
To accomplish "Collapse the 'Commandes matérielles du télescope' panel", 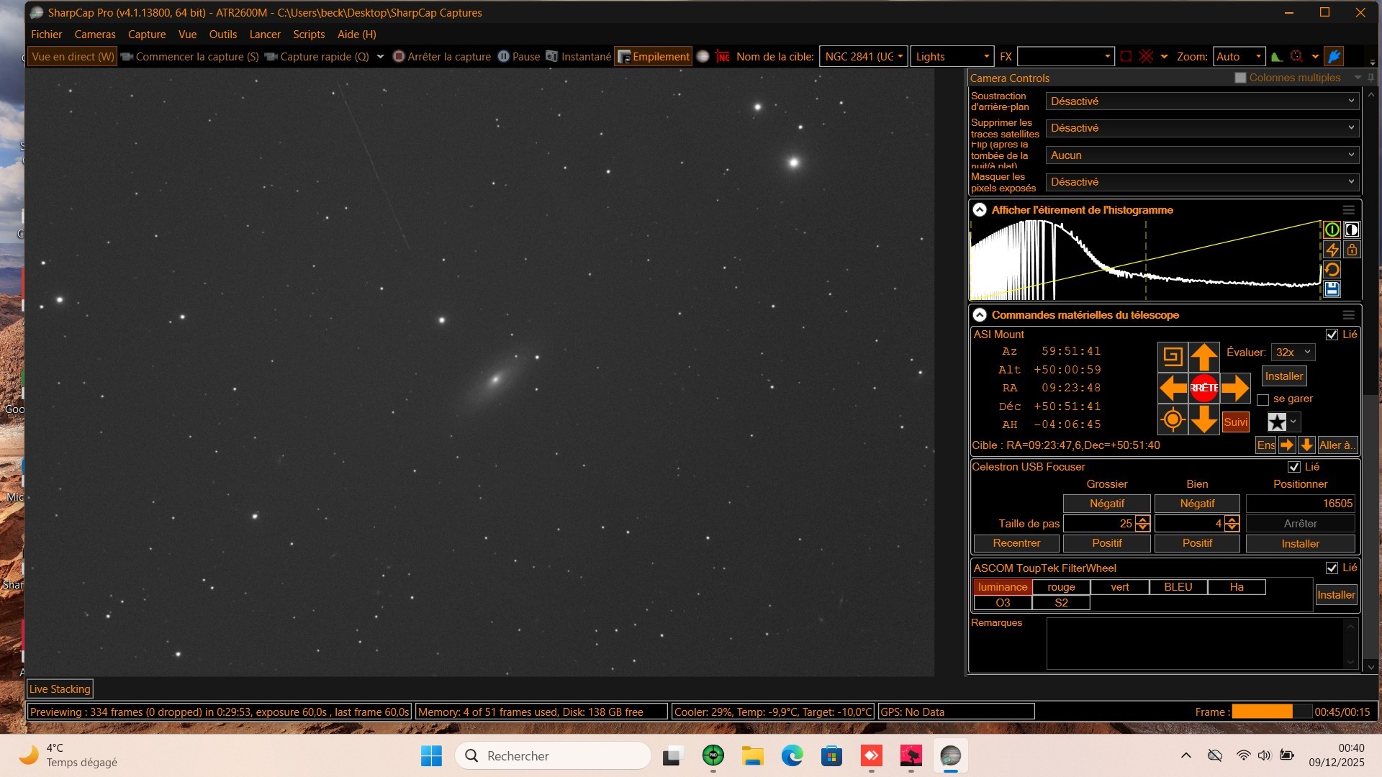I will click(x=980, y=315).
